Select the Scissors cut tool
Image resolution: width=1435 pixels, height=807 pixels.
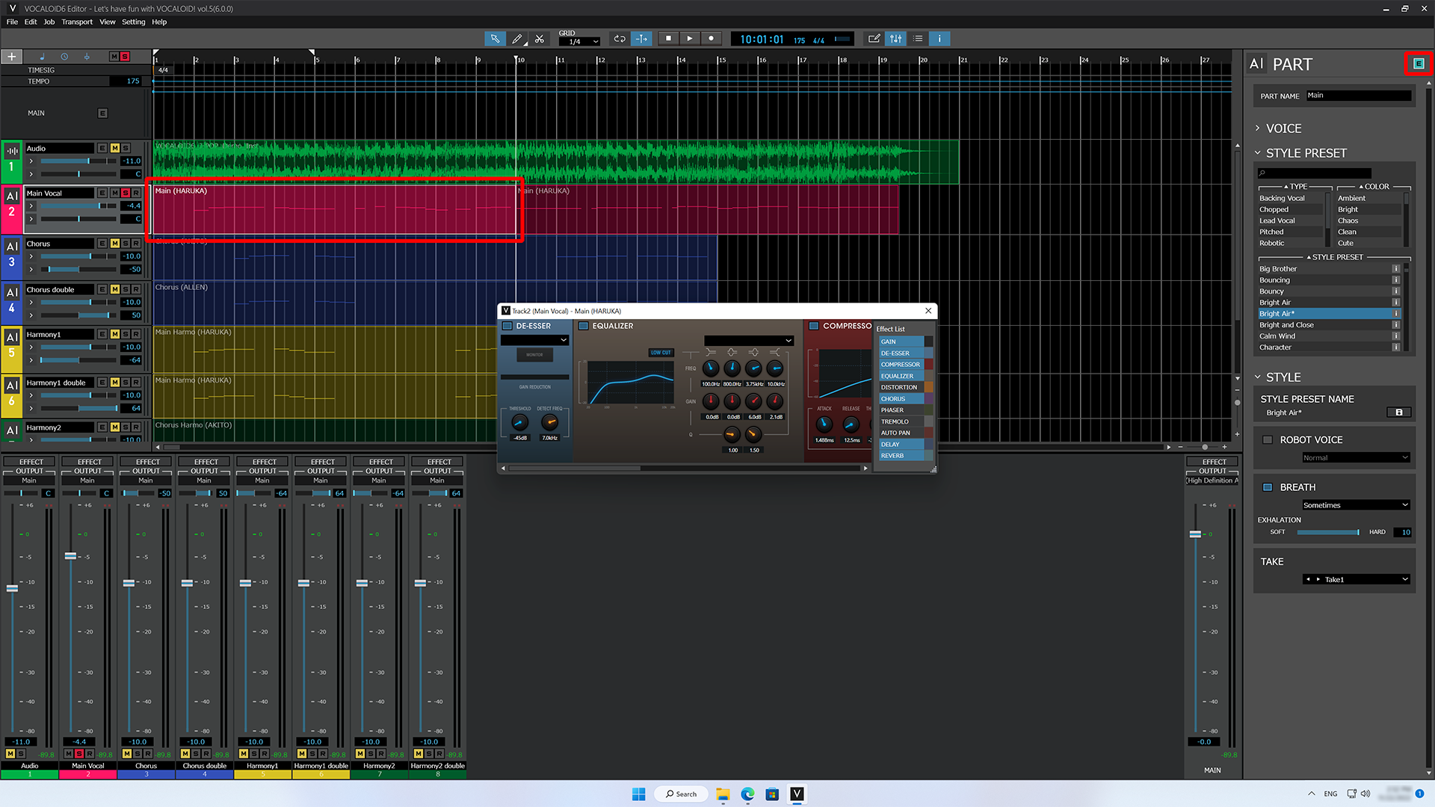coord(540,38)
